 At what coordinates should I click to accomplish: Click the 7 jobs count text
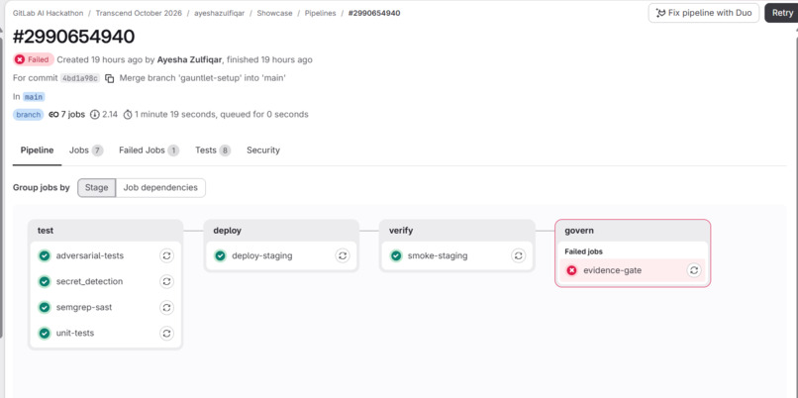click(73, 115)
